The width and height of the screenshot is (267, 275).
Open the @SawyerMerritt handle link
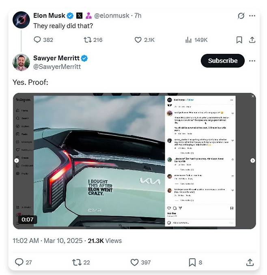pyautogui.click(x=57, y=66)
